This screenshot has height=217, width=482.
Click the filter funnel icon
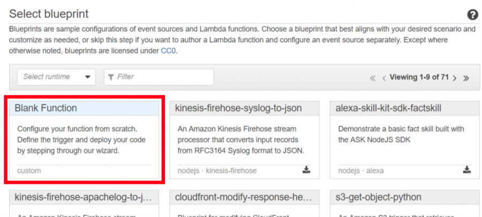pos(111,77)
